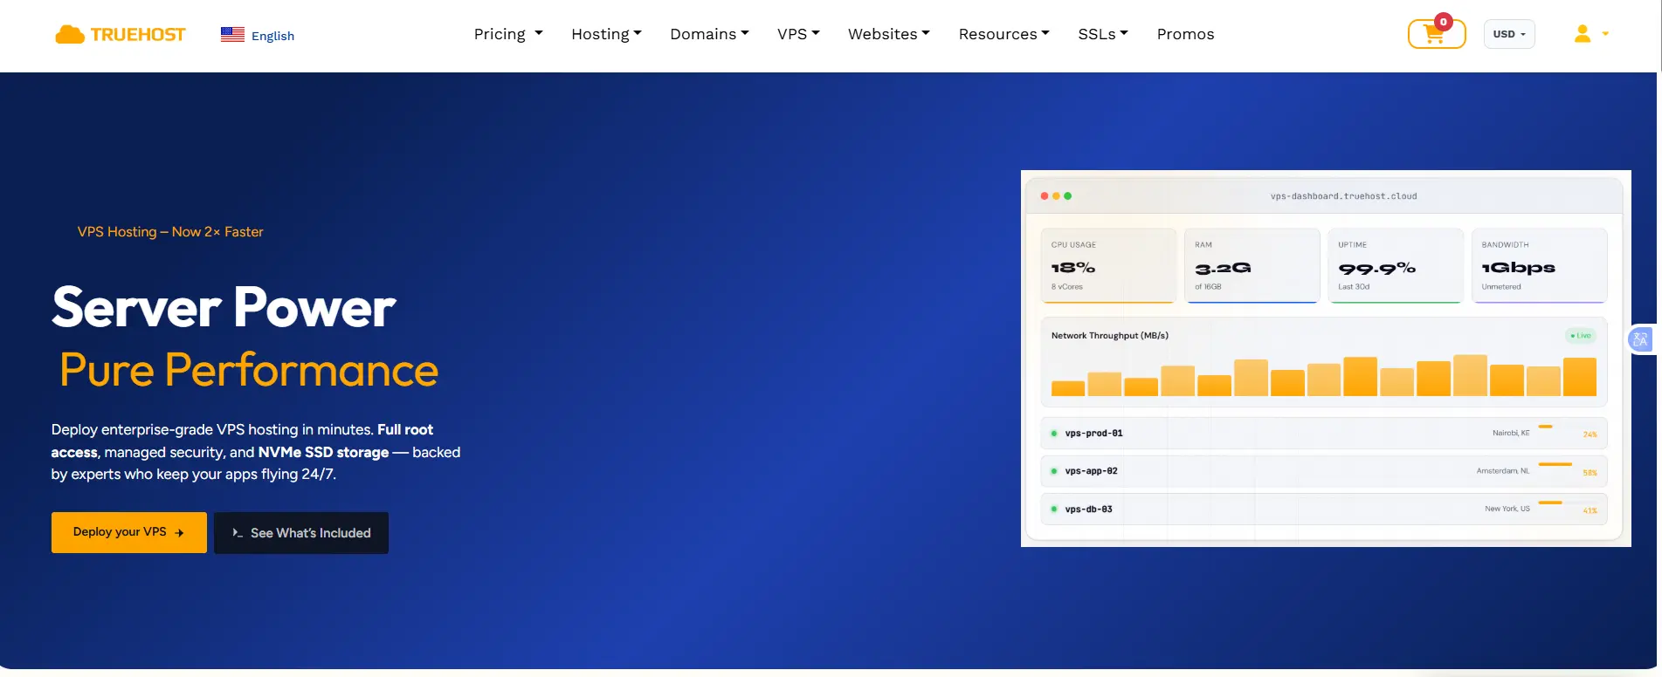1662x677 pixels.
Task: Expand the account dropdown caret
Action: pyautogui.click(x=1605, y=34)
